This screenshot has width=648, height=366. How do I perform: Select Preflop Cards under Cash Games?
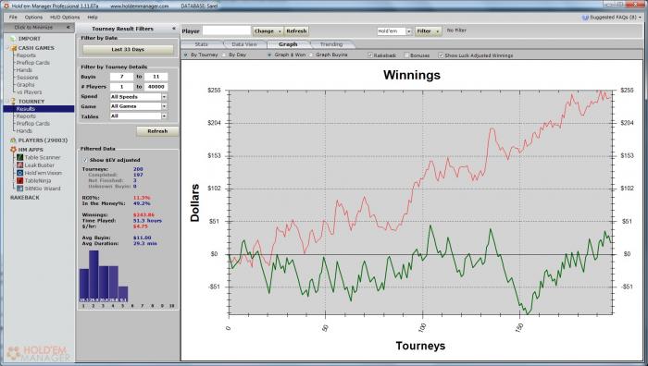tap(32, 63)
